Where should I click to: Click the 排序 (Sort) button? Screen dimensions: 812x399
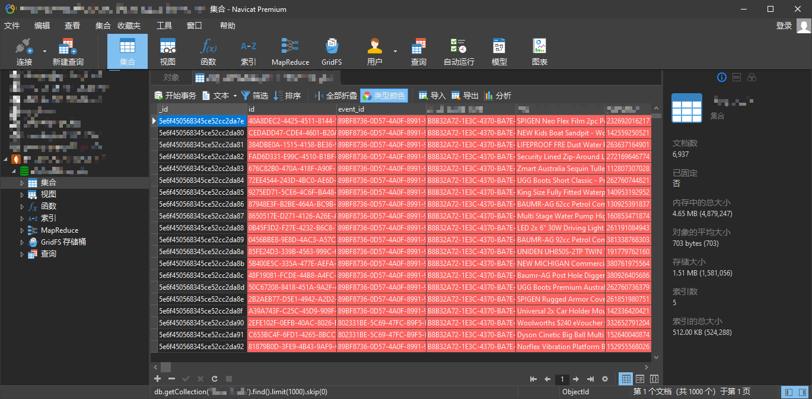[x=287, y=96]
